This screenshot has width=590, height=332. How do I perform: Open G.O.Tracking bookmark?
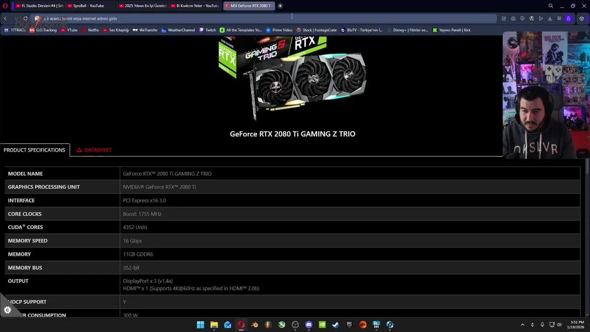click(43, 30)
